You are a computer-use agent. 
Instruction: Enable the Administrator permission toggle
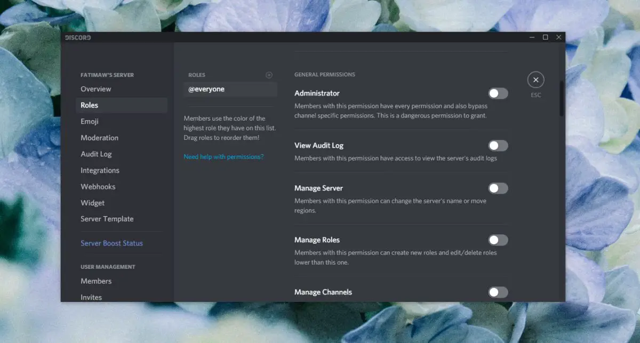(498, 93)
